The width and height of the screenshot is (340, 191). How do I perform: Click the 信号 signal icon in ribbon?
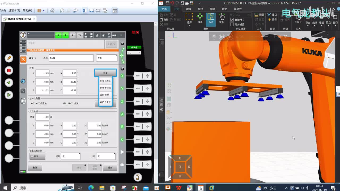coord(272,20)
